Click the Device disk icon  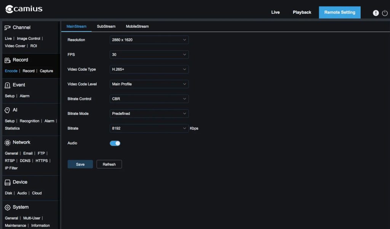tap(7, 183)
